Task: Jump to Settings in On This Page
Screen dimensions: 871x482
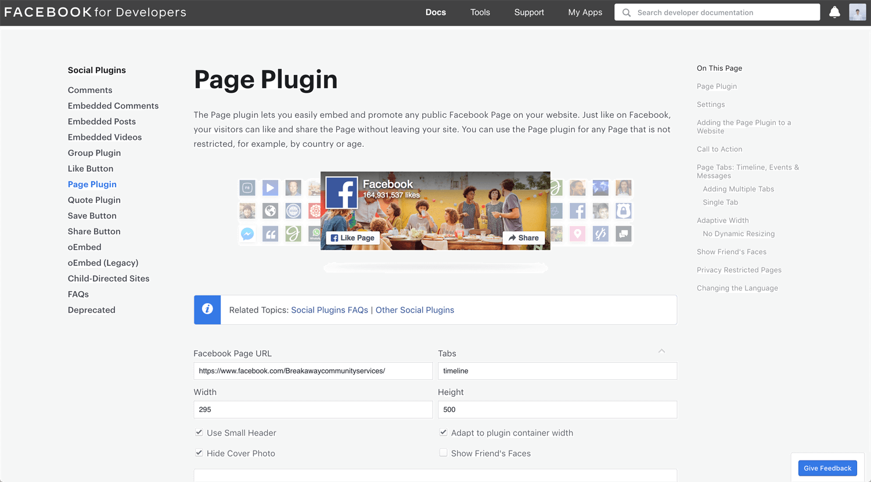Action: (711, 104)
